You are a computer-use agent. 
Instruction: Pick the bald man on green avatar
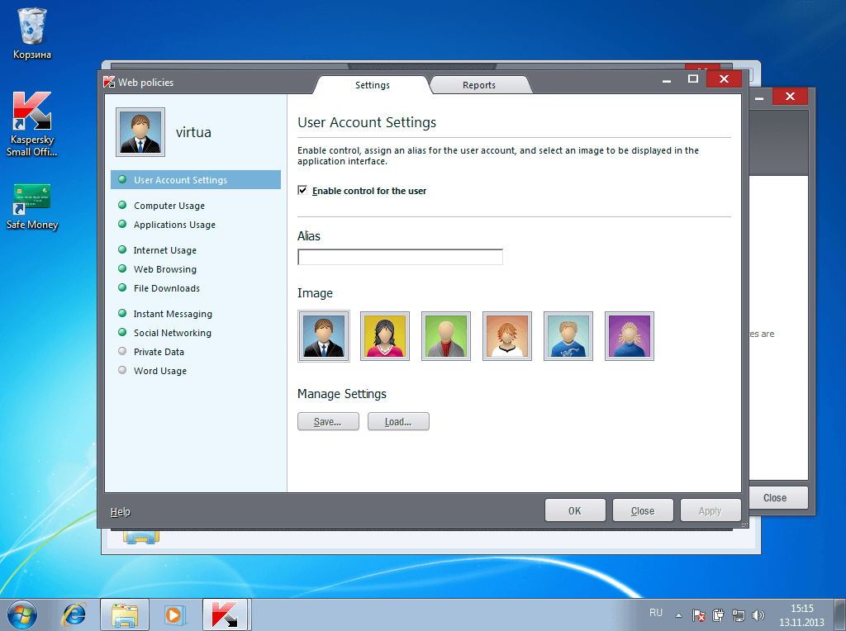[x=445, y=336]
